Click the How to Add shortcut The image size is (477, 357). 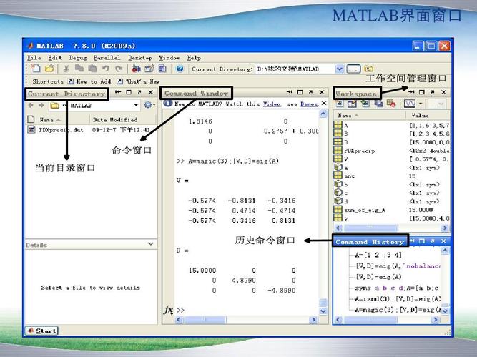click(89, 81)
